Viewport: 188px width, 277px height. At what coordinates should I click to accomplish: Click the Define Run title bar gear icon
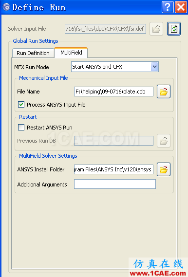point(6,7)
